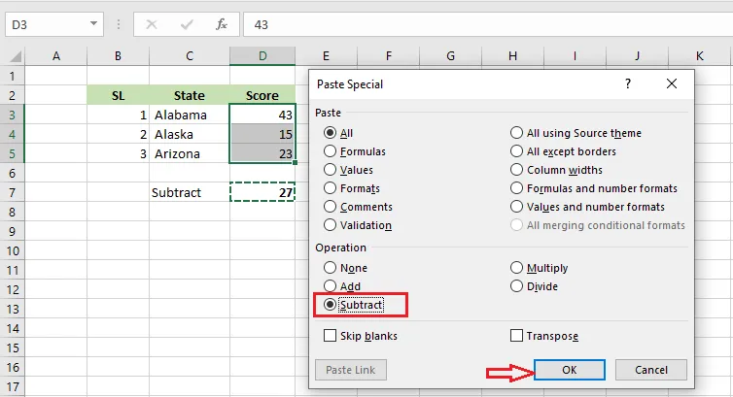Select the Values paste option

point(348,170)
